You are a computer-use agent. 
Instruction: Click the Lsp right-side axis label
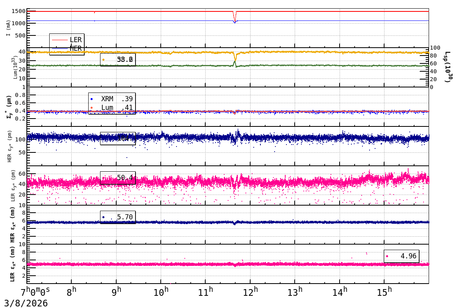pyautogui.click(x=448, y=67)
